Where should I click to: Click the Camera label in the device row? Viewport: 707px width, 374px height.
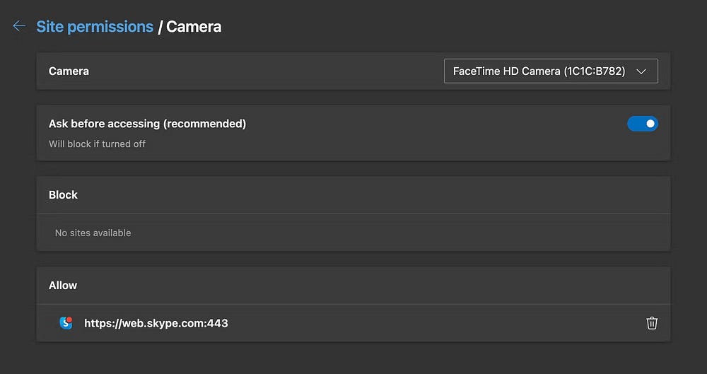click(x=69, y=71)
